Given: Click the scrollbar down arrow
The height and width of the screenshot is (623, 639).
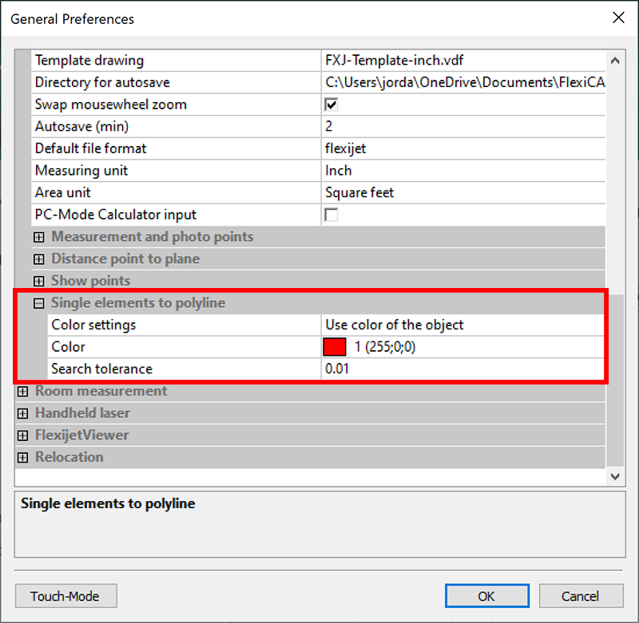Looking at the screenshot, I should click(615, 476).
